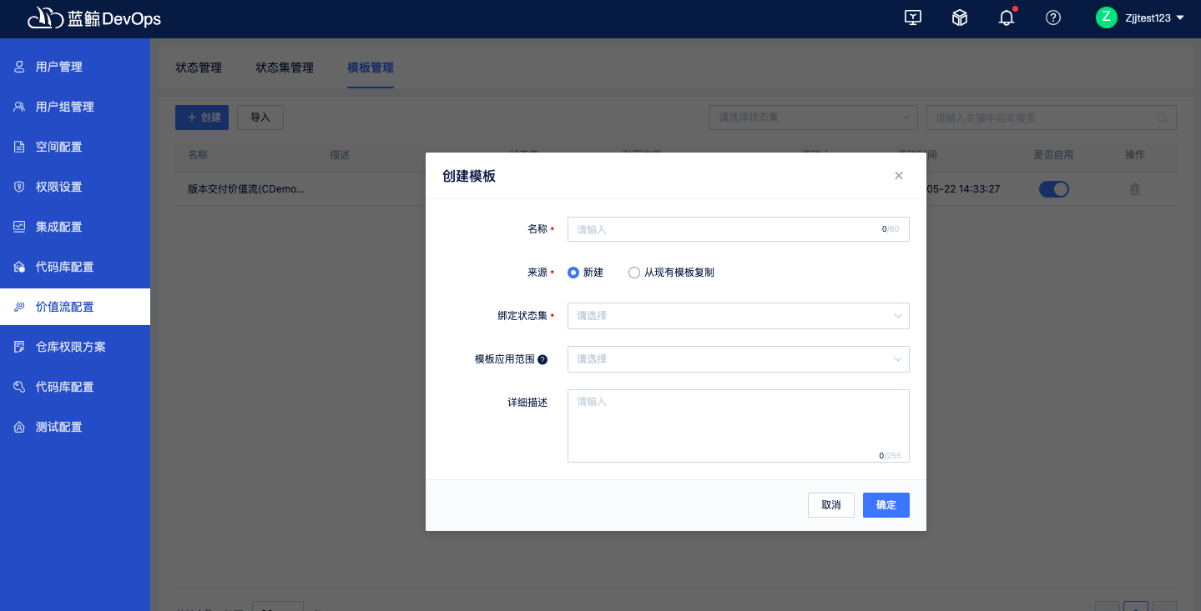Click the help tooltip icon beside 模板应用范围

(x=542, y=359)
